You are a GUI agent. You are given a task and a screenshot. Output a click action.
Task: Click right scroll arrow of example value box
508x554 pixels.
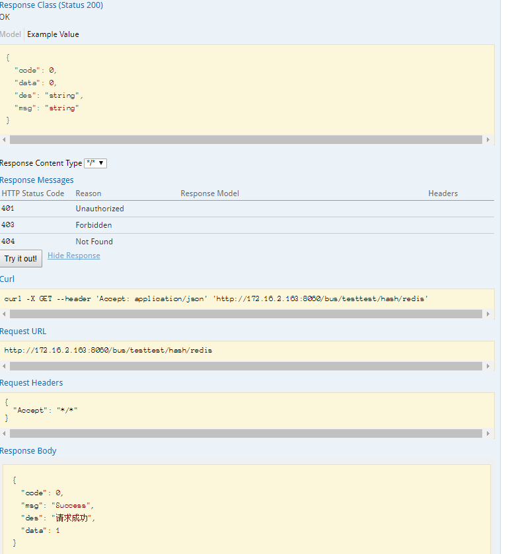488,139
